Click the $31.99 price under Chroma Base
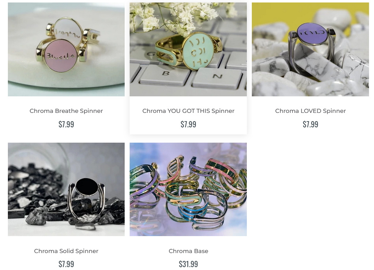Image resolution: width=374 pixels, height=270 pixels. pyautogui.click(x=188, y=264)
